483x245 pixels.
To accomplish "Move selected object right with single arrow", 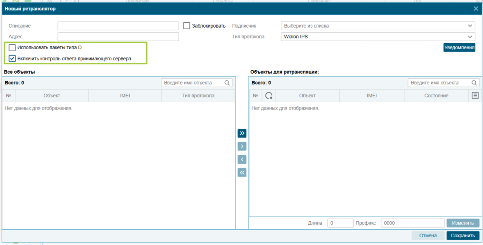I will pos(242,147).
